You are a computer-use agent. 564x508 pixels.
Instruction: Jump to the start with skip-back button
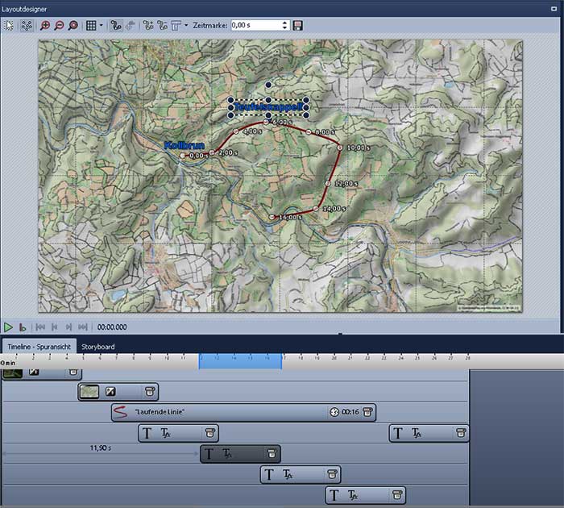(40, 327)
